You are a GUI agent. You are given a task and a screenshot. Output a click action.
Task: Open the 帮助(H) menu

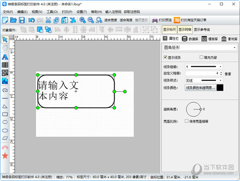coord(96,12)
